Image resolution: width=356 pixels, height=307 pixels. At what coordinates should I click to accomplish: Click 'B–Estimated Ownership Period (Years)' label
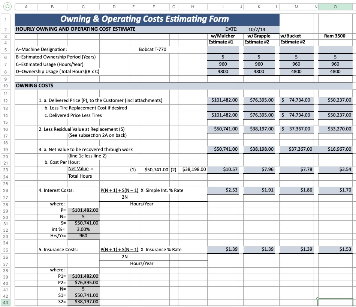pos(55,57)
